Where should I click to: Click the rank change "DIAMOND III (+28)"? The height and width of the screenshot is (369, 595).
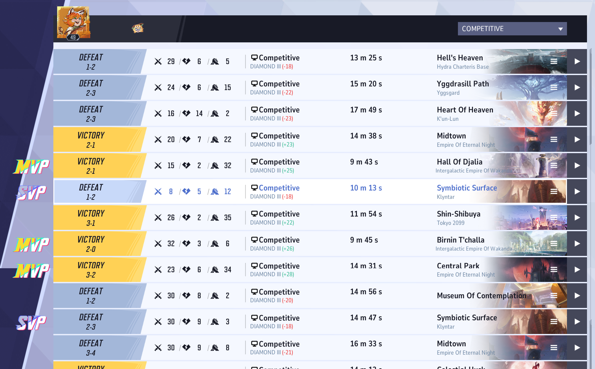(272, 274)
